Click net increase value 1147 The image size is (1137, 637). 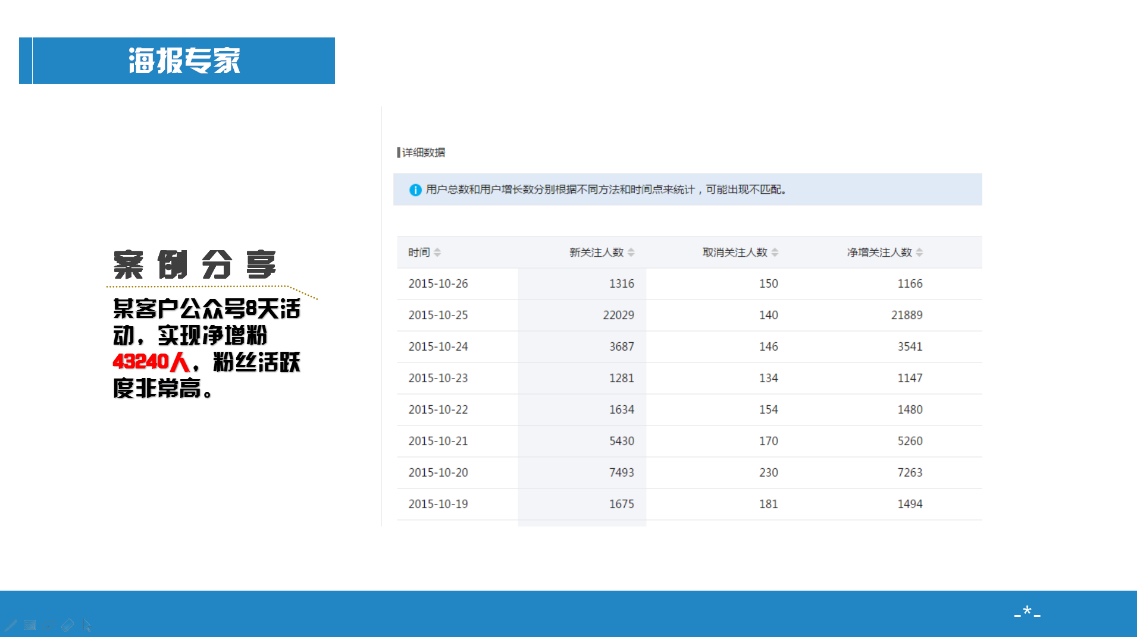click(910, 379)
